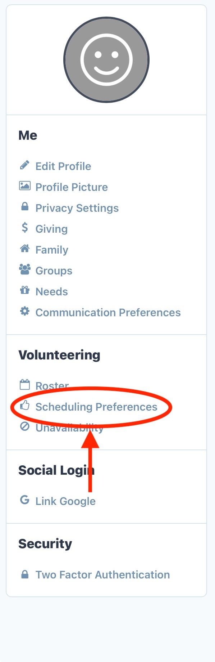215x662 pixels.
Task: Click the people icon beside Groups
Action: point(24,269)
